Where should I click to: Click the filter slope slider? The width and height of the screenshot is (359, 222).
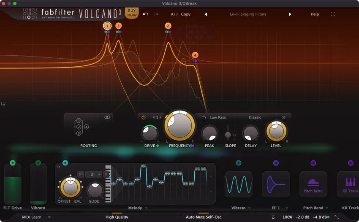point(228,133)
